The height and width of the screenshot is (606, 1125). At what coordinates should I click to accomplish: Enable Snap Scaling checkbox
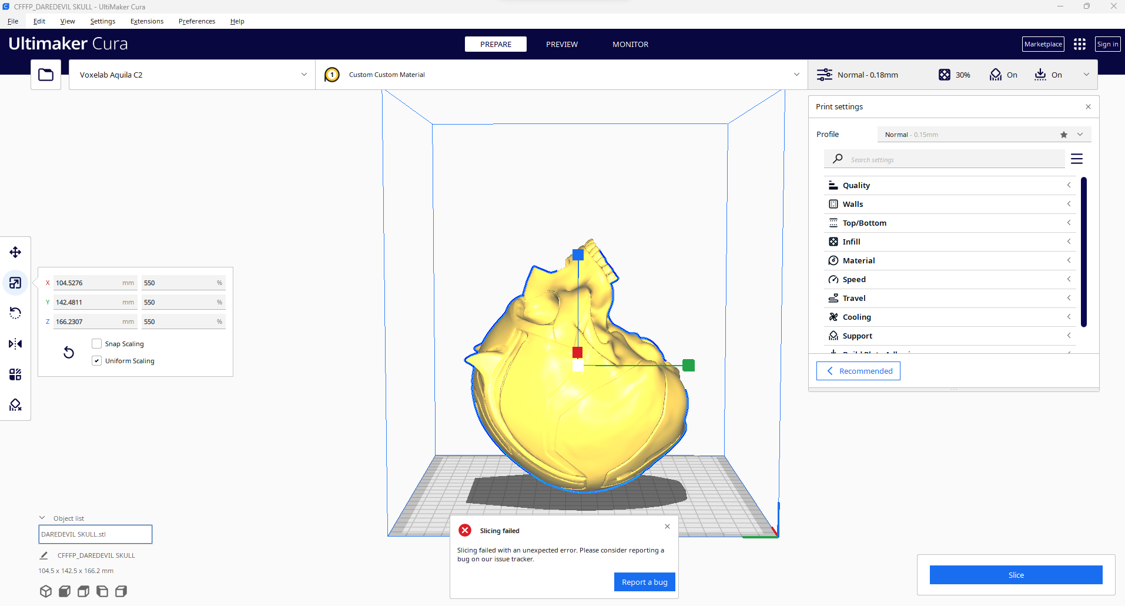click(x=97, y=344)
